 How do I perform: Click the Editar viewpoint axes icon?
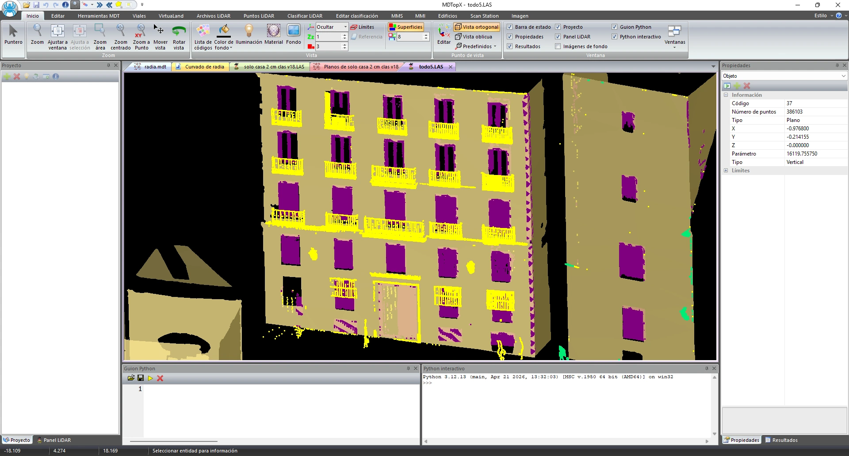coord(444,35)
